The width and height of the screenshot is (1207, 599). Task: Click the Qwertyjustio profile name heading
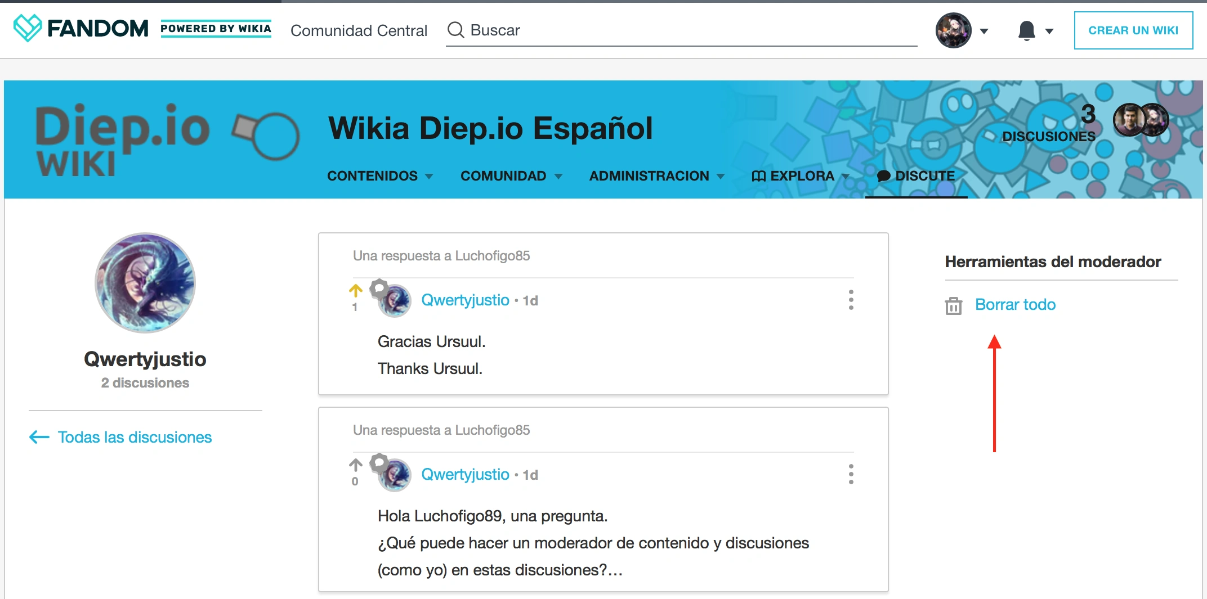coord(145,359)
